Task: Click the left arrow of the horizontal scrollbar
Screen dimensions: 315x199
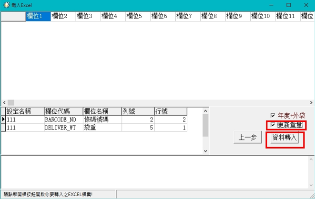Action: click(x=4, y=102)
